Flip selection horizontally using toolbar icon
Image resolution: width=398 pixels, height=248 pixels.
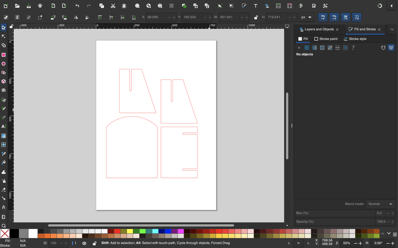pyautogui.click(x=76, y=17)
